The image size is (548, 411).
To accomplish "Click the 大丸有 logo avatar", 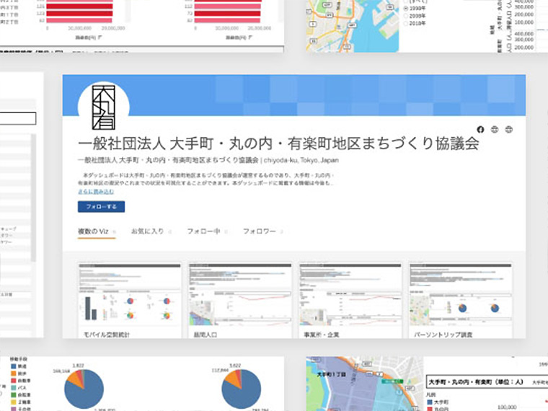I will [103, 107].
